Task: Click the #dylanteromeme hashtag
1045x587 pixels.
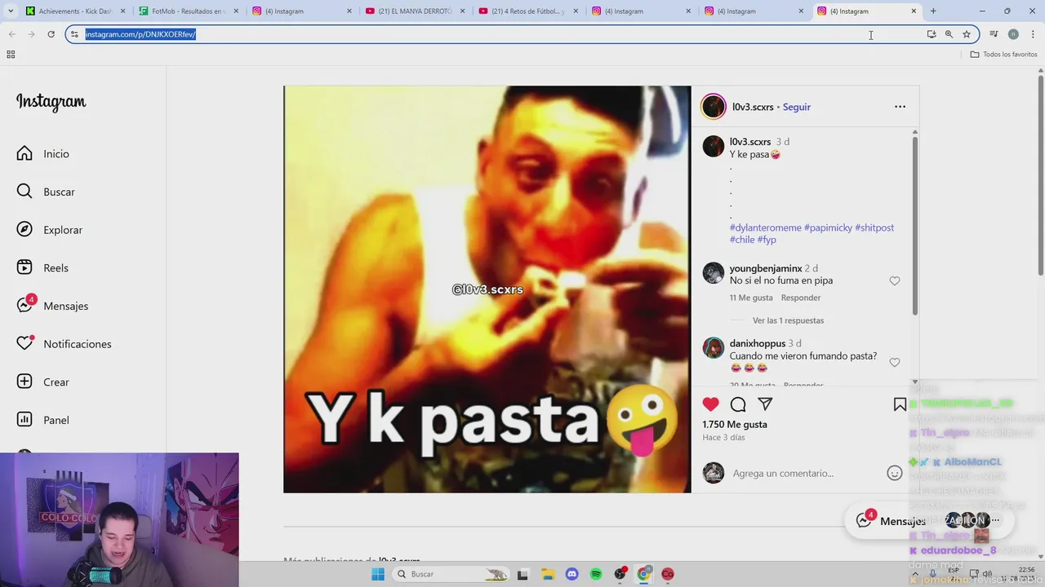Action: 765,227
